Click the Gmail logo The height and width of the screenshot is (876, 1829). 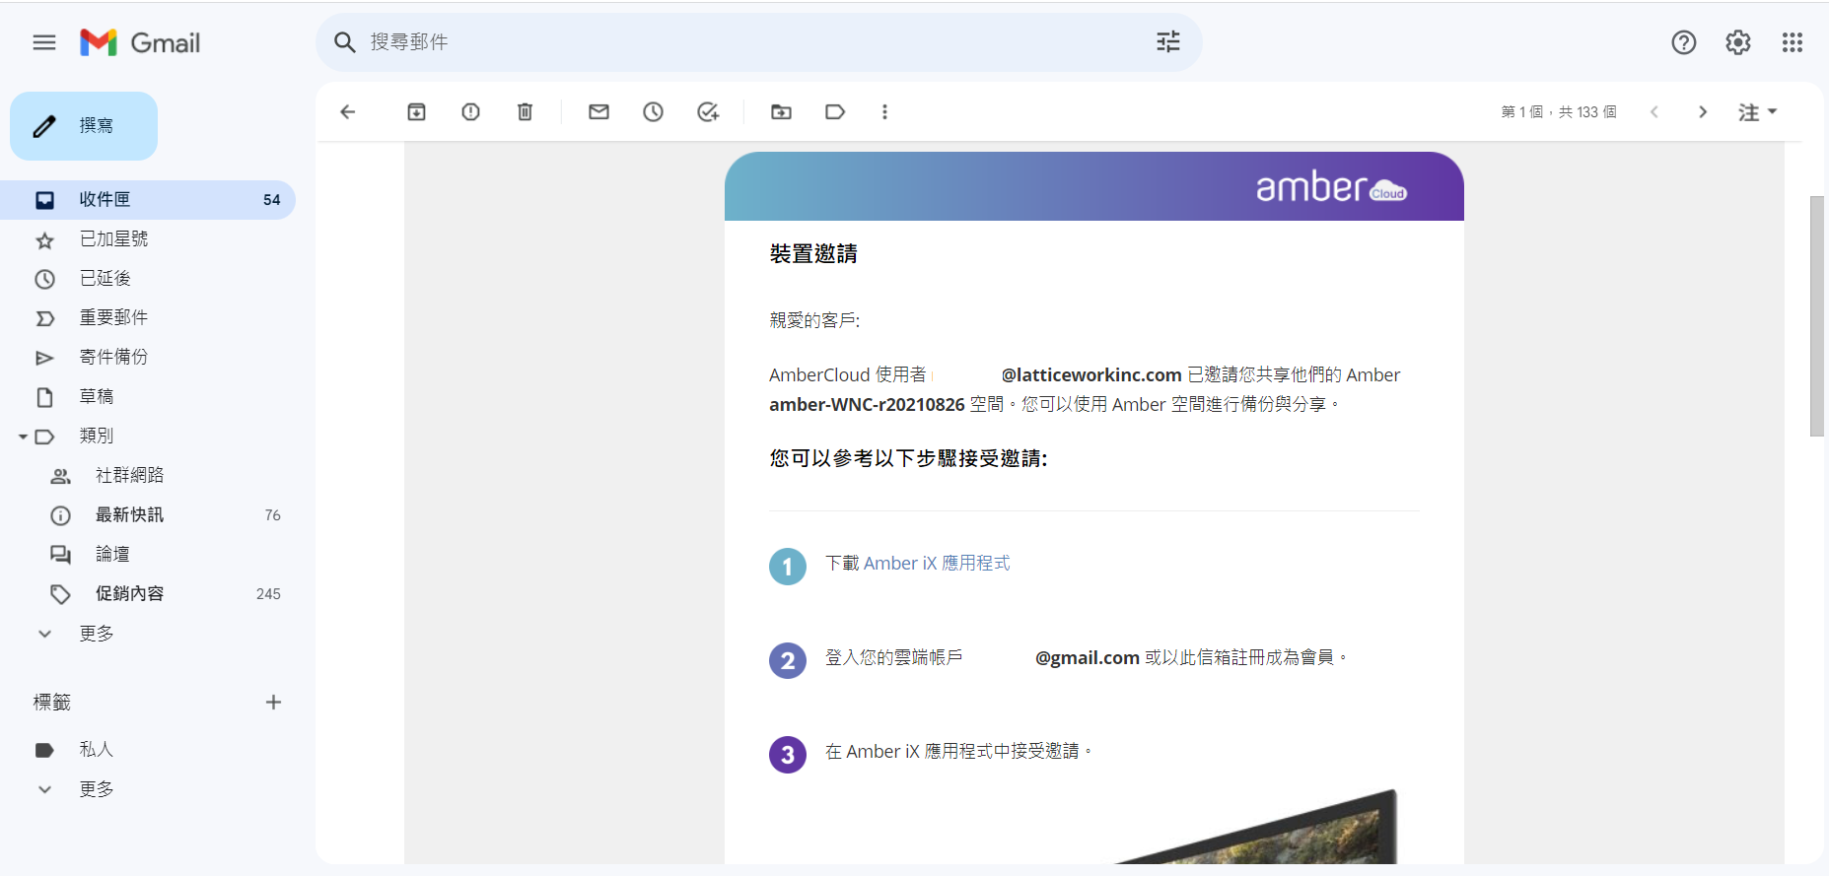point(140,42)
